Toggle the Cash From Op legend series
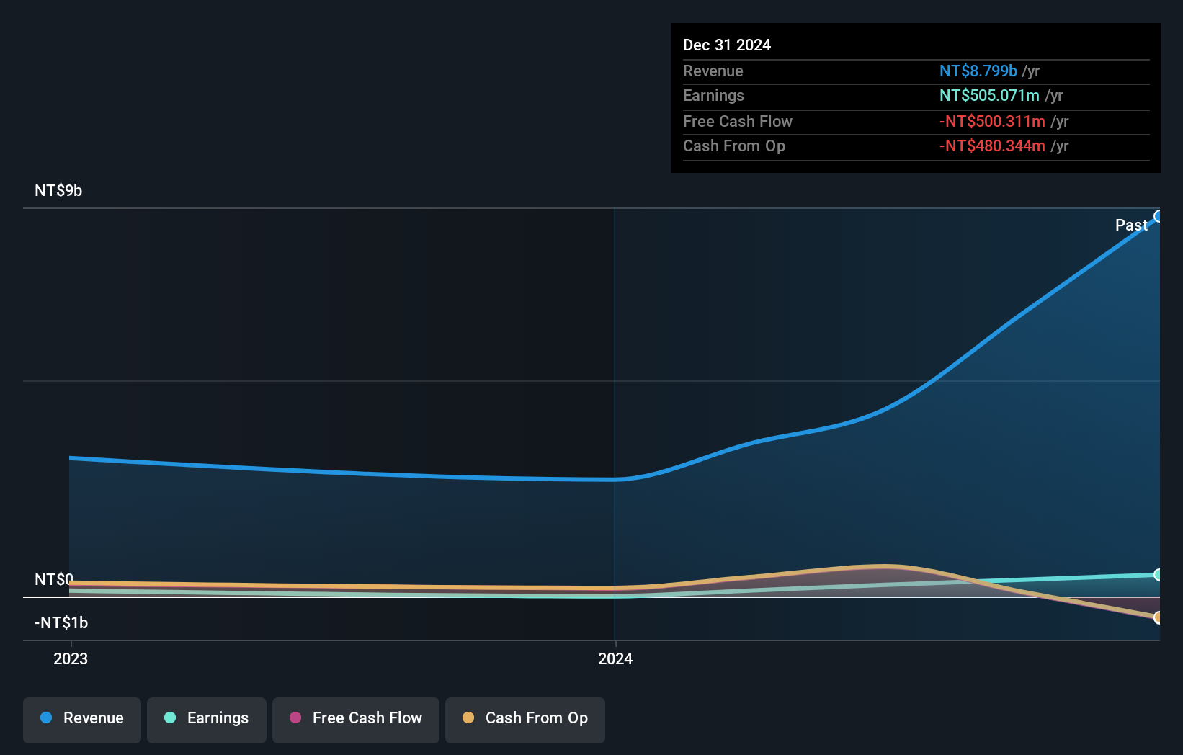 click(x=525, y=720)
